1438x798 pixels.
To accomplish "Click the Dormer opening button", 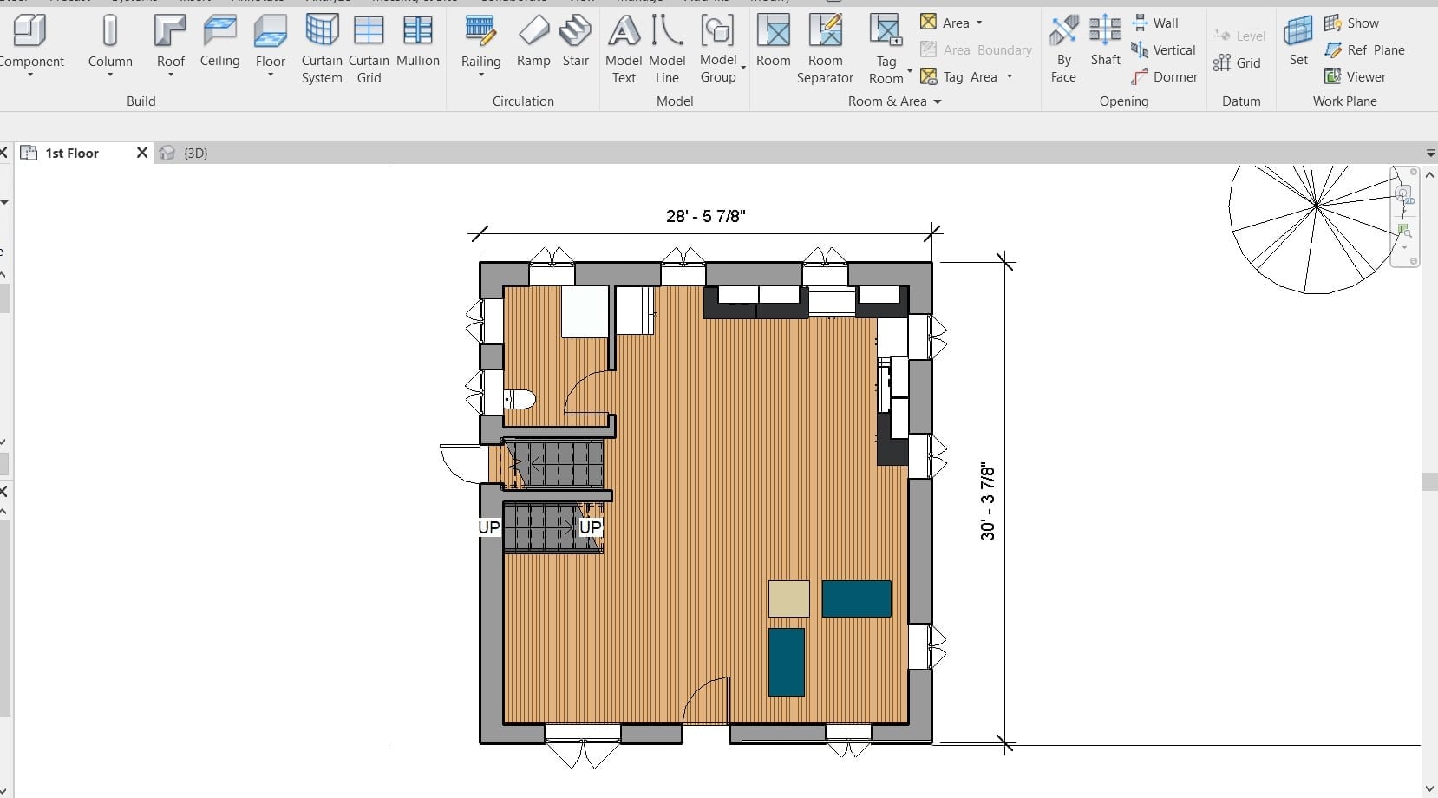I will pyautogui.click(x=1164, y=77).
